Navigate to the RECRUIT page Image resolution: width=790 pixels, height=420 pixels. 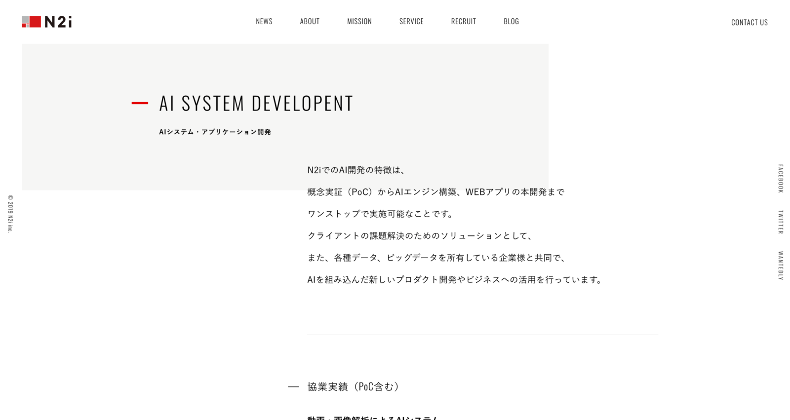(464, 21)
